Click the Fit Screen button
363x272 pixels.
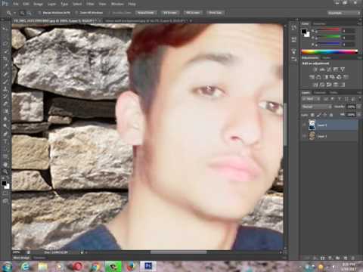click(170, 13)
